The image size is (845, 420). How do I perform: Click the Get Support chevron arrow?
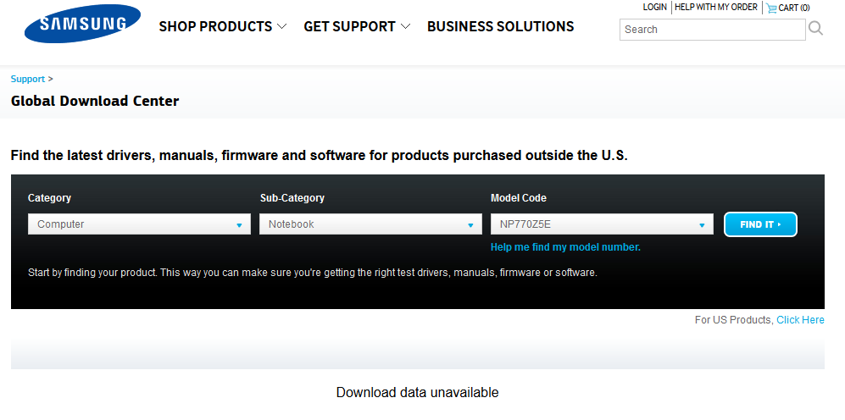[405, 26]
